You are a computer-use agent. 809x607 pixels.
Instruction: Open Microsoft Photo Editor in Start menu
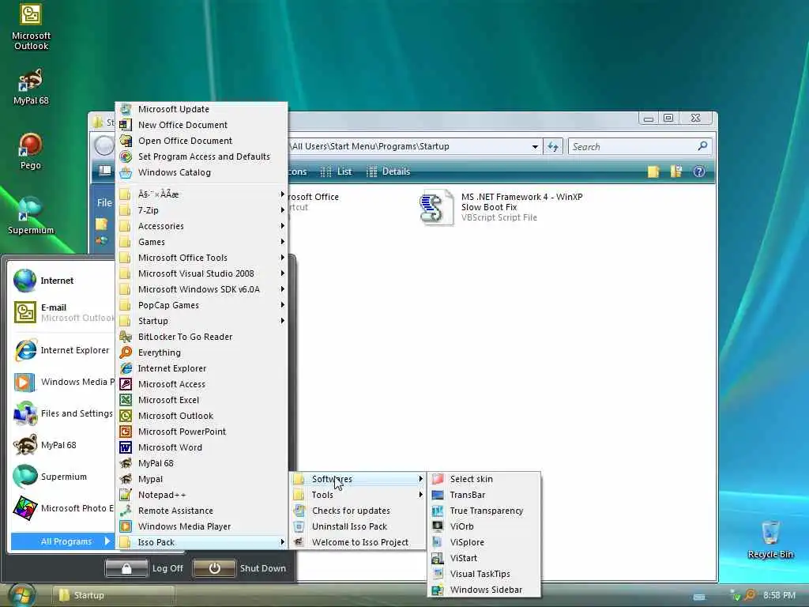[62, 508]
